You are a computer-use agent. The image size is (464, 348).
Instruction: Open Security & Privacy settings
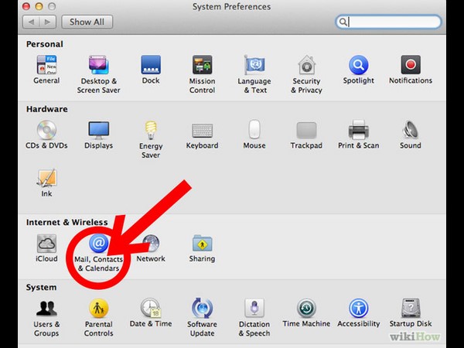pos(306,67)
